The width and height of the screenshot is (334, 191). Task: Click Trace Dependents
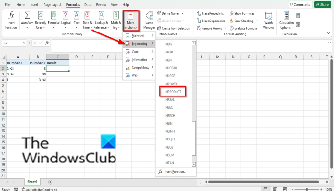(x=211, y=21)
